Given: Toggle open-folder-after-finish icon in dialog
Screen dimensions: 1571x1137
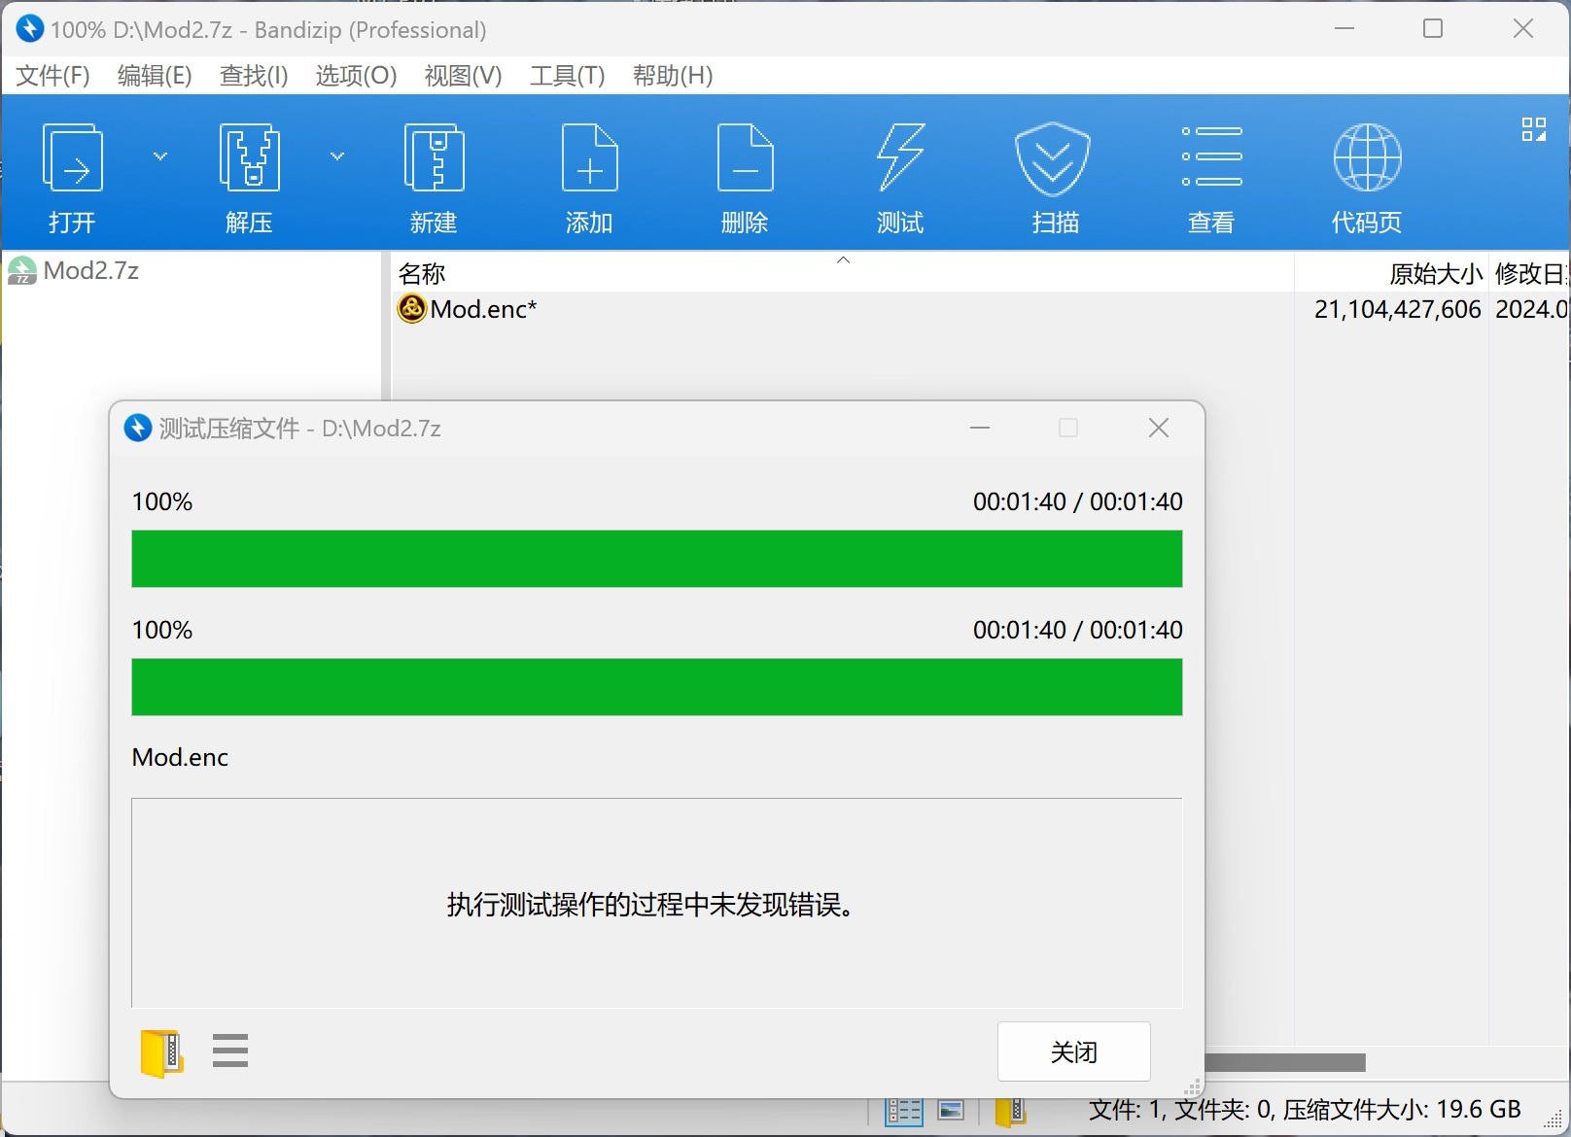Looking at the screenshot, I should pos(161,1051).
